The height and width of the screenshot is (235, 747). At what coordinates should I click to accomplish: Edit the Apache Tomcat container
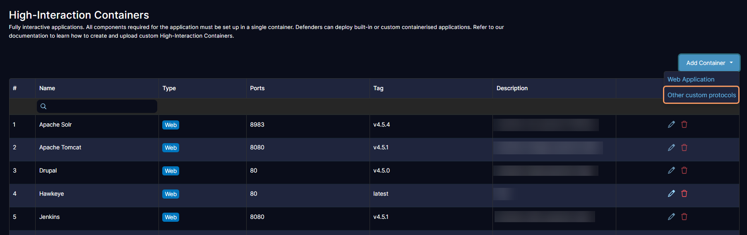[x=671, y=148]
